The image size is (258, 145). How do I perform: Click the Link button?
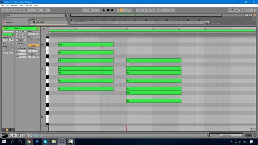tap(5, 10)
